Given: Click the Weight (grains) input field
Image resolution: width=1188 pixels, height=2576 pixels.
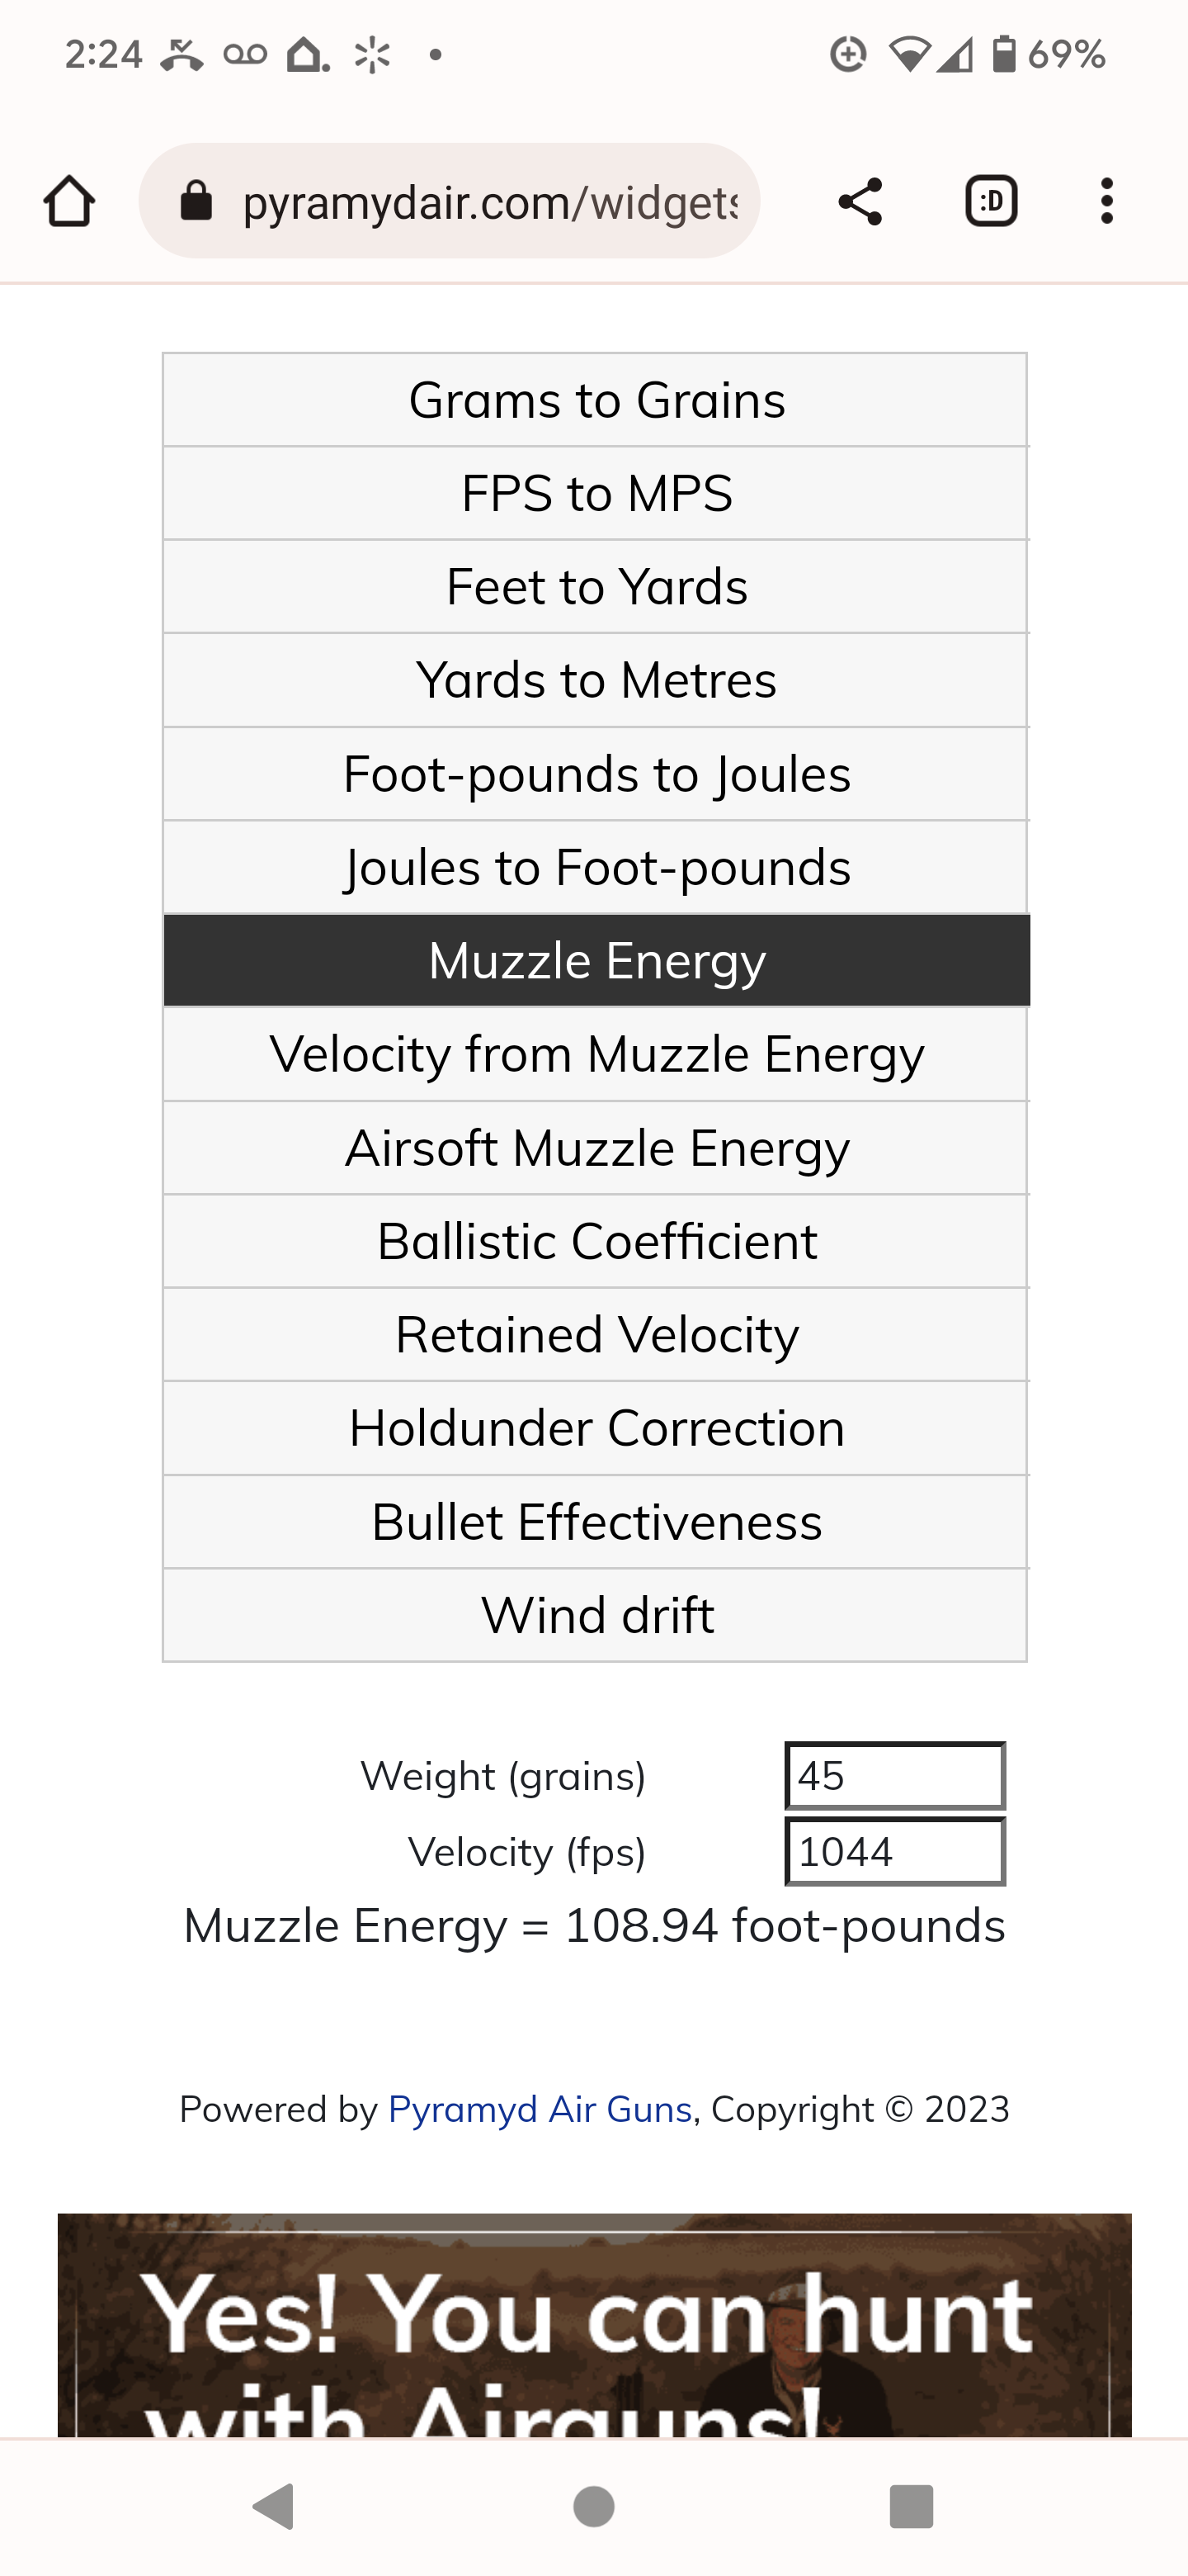Looking at the screenshot, I should pos(895,1776).
